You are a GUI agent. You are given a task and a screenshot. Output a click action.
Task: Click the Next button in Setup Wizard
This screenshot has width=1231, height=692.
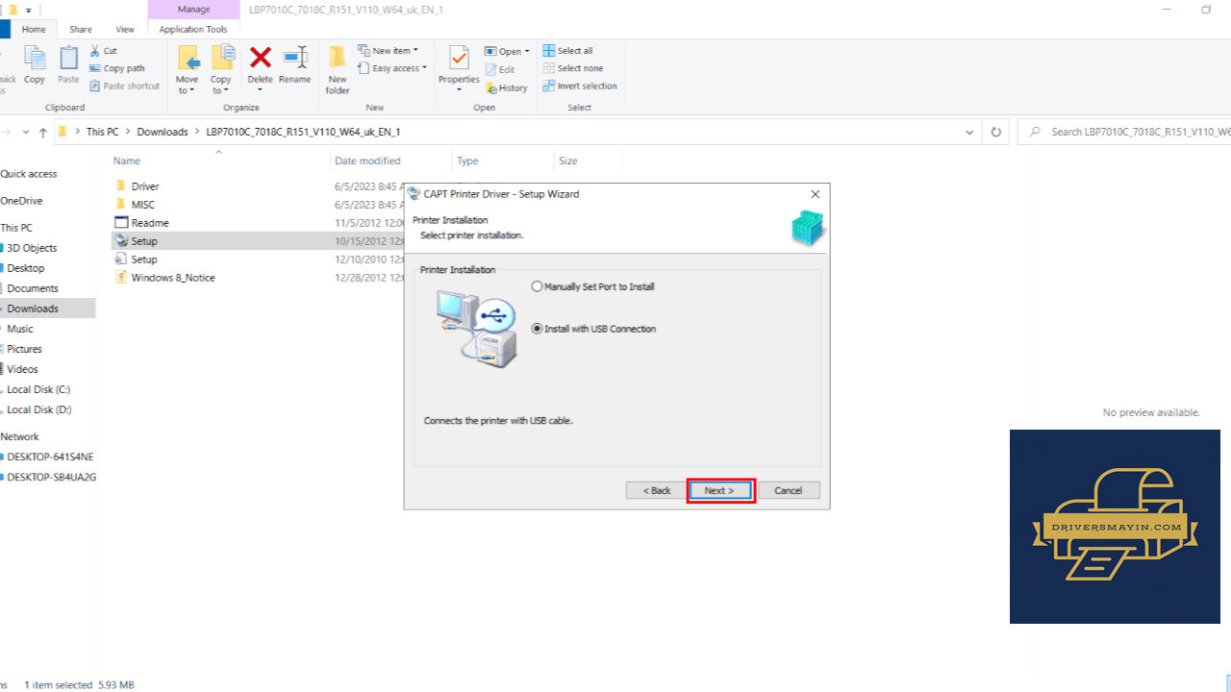[x=719, y=490]
